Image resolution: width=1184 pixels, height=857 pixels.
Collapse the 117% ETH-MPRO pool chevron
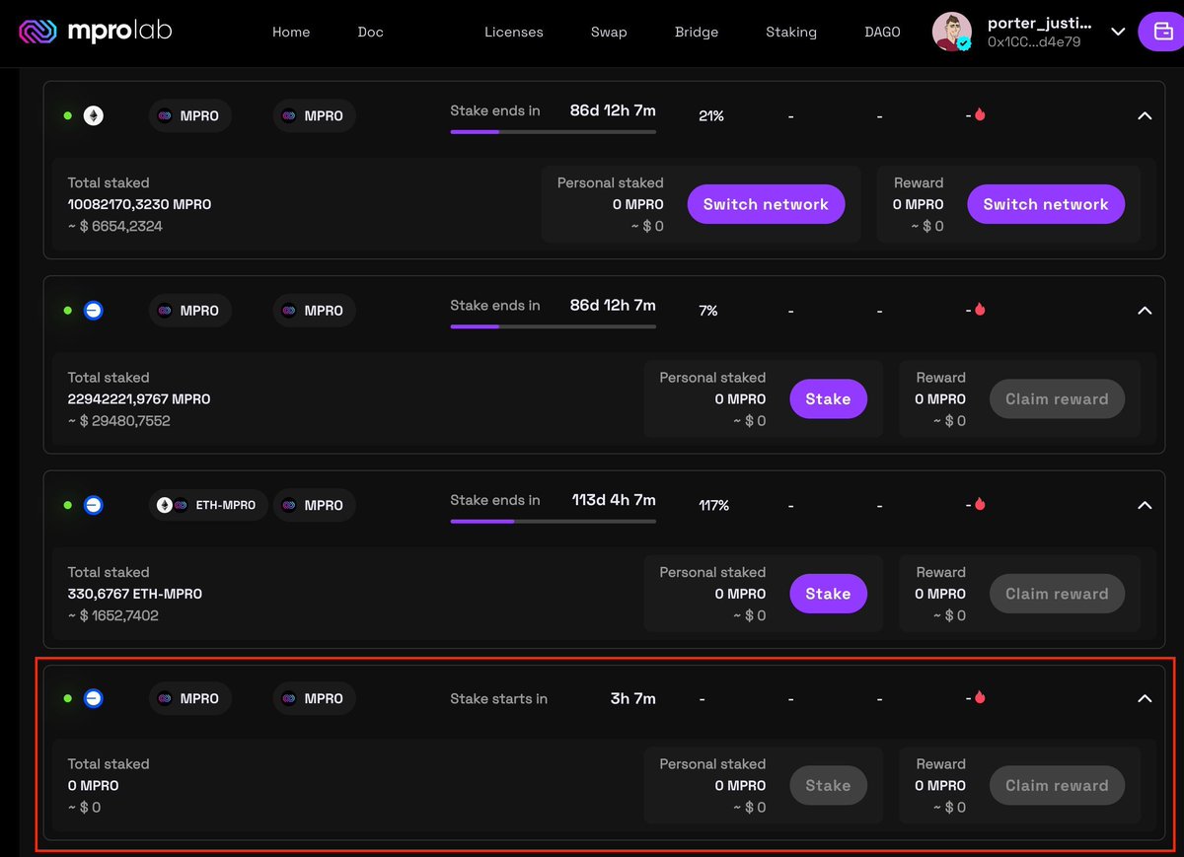[1145, 505]
